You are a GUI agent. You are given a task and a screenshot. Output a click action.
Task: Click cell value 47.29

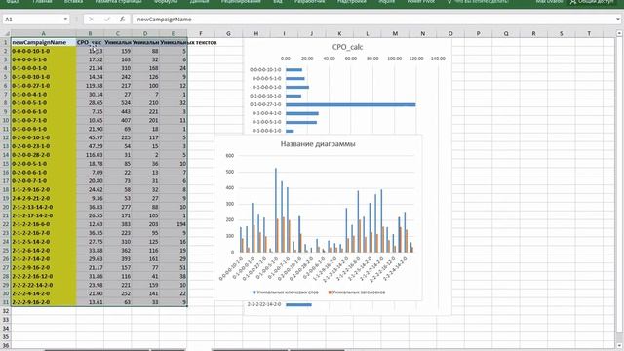pyautogui.click(x=90, y=146)
